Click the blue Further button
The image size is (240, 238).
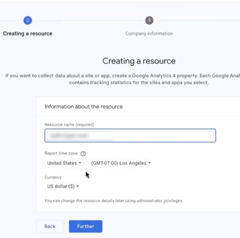click(x=86, y=226)
